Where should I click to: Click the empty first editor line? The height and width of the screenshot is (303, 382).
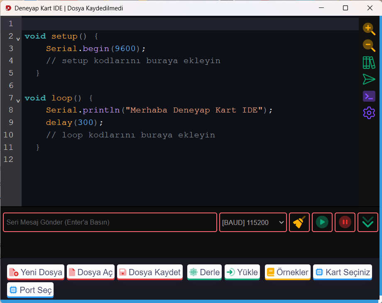pos(190,24)
